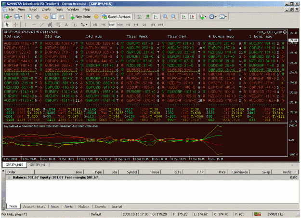
Task: Open the Data Window crosshair-target icon
Action: 38,17
